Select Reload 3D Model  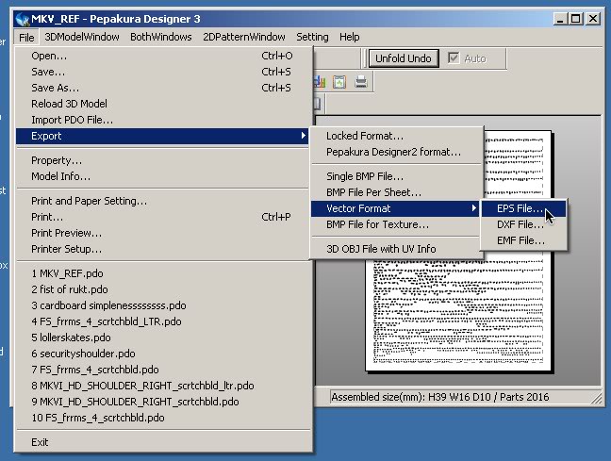(x=162, y=104)
